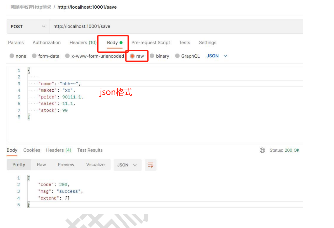Open the Pre-request Script tab

click(151, 43)
